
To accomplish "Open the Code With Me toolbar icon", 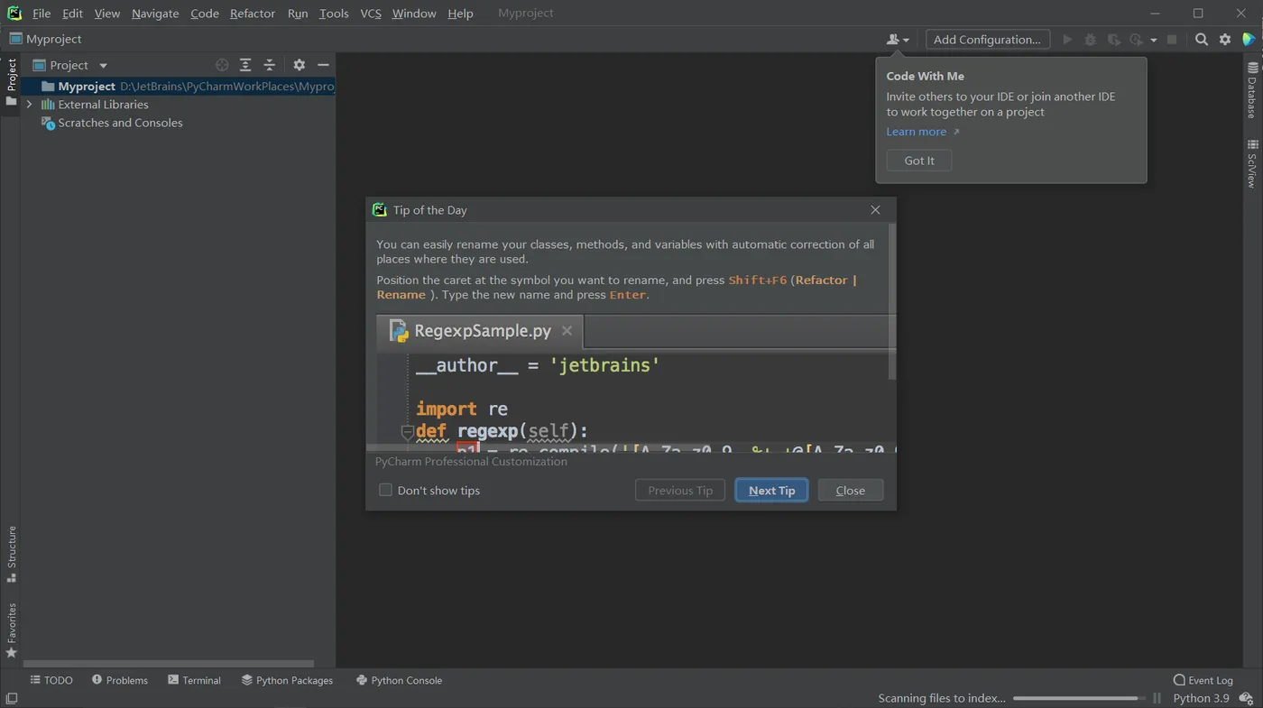I will tap(893, 40).
